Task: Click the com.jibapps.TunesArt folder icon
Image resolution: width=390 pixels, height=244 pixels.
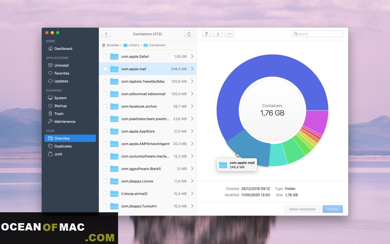Action: 114,206
